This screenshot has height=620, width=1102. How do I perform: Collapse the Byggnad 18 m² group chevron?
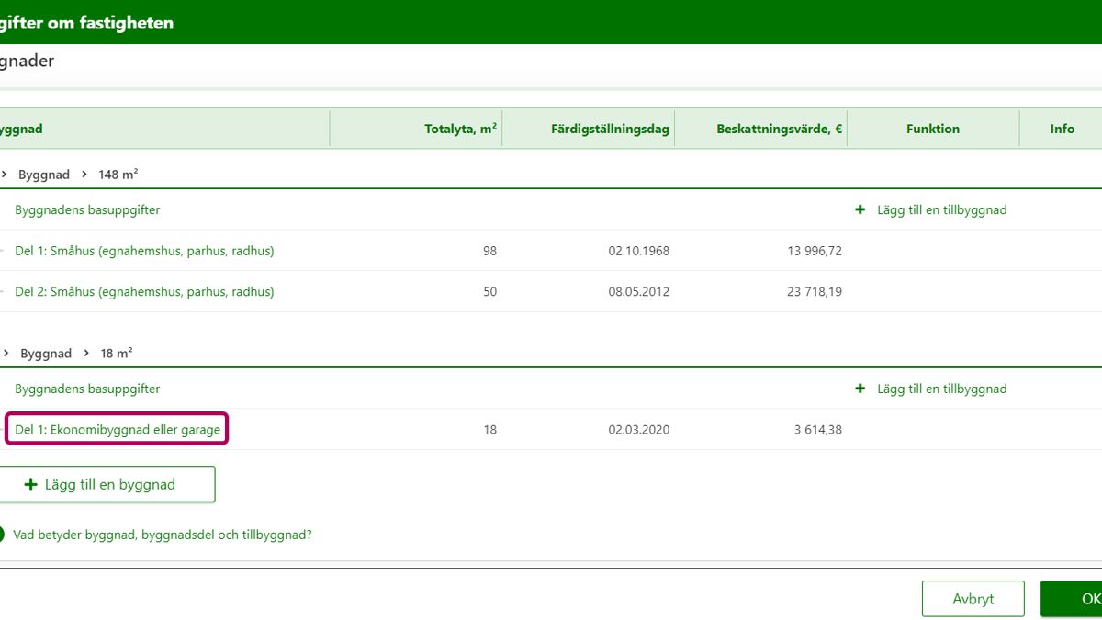pyautogui.click(x=5, y=354)
